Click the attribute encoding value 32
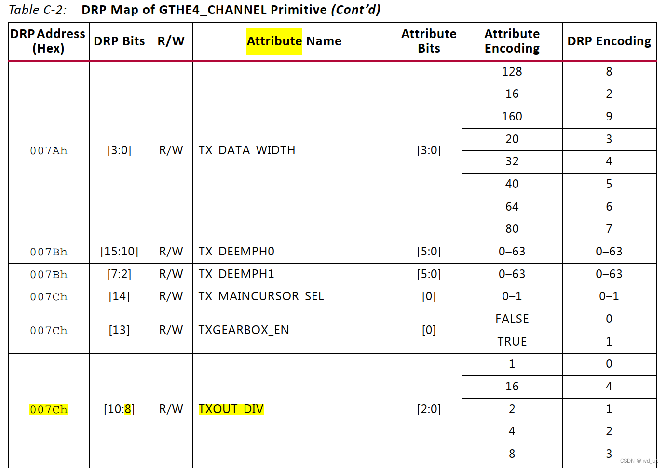The image size is (666, 468). (512, 161)
